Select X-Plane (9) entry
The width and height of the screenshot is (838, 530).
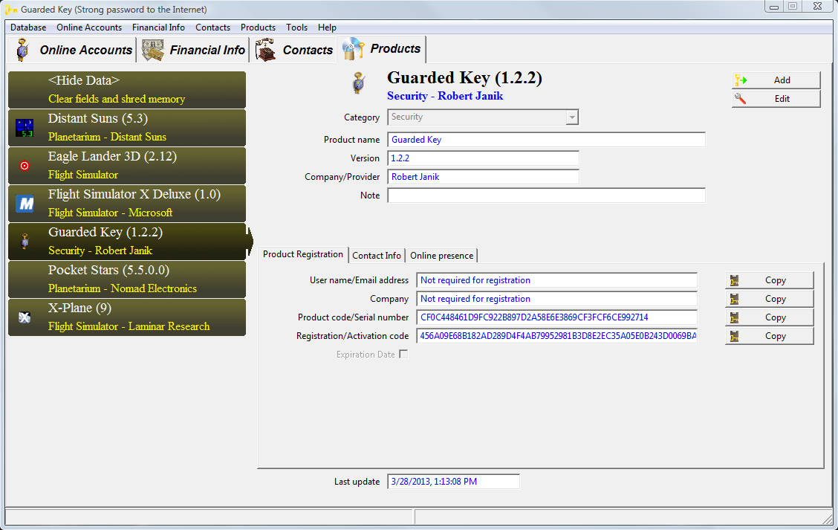tap(127, 317)
